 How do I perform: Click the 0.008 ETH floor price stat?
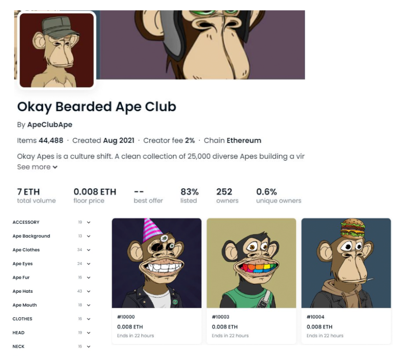coord(95,192)
